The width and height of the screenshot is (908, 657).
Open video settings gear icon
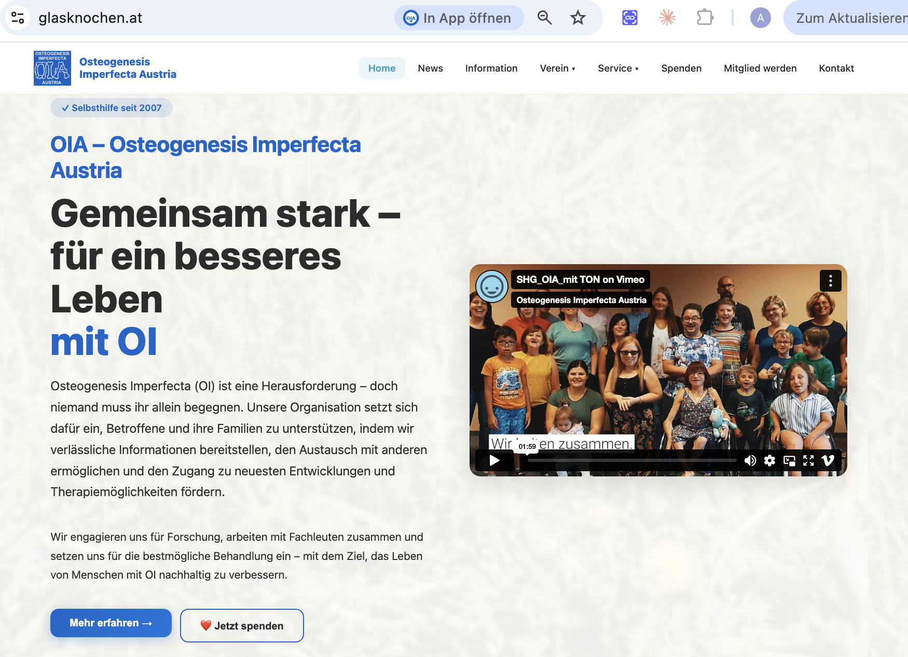click(769, 460)
